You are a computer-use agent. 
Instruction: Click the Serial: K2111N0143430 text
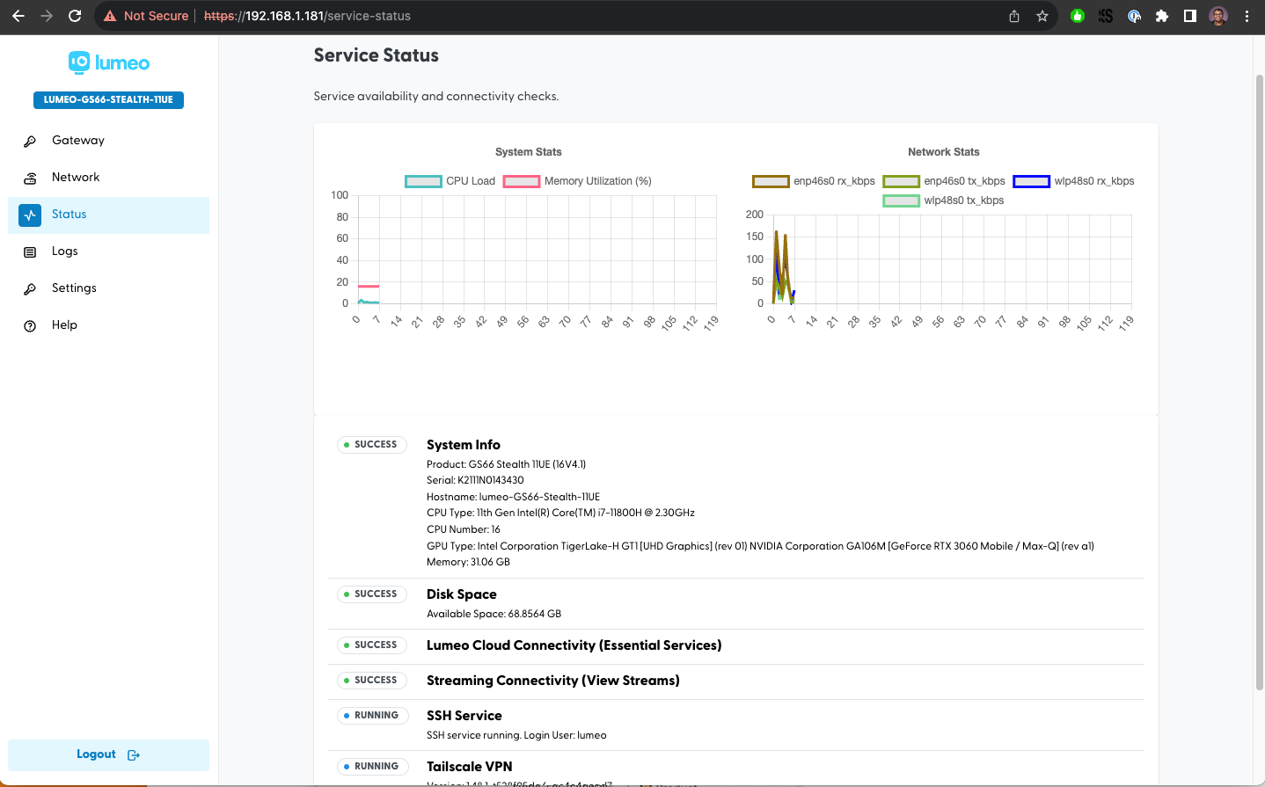[475, 480]
